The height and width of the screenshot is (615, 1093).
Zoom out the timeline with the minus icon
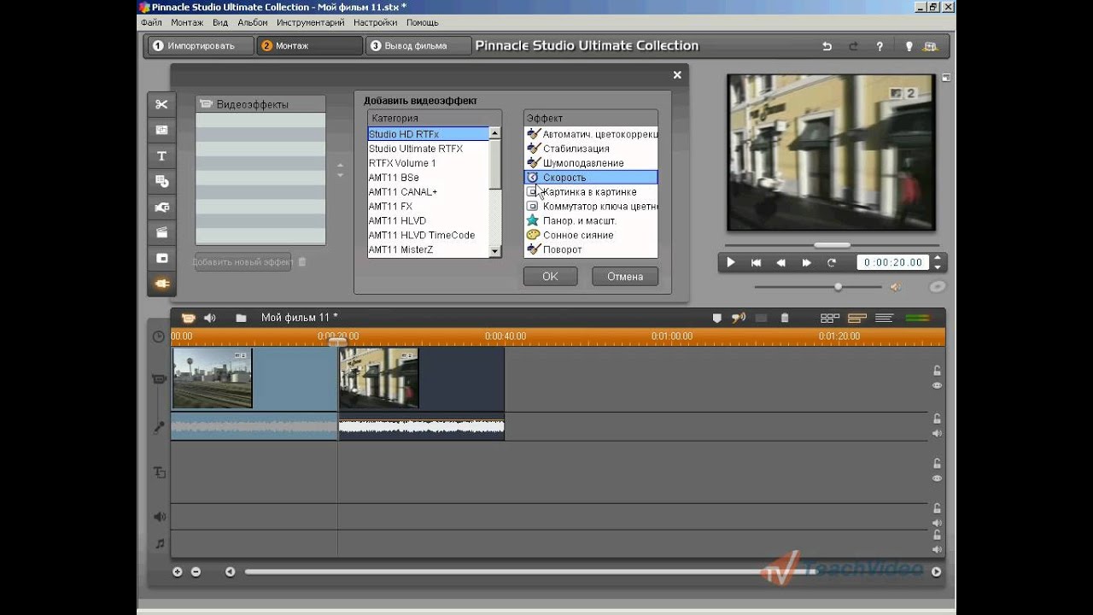click(196, 571)
